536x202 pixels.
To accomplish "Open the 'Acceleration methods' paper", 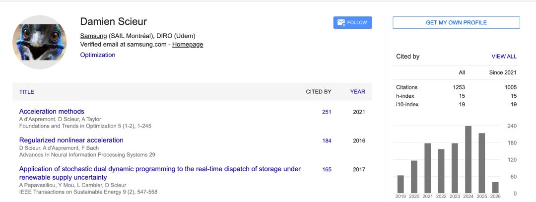I will pyautogui.click(x=52, y=112).
